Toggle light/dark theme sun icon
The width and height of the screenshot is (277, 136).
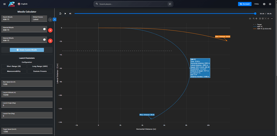[x=270, y=4]
